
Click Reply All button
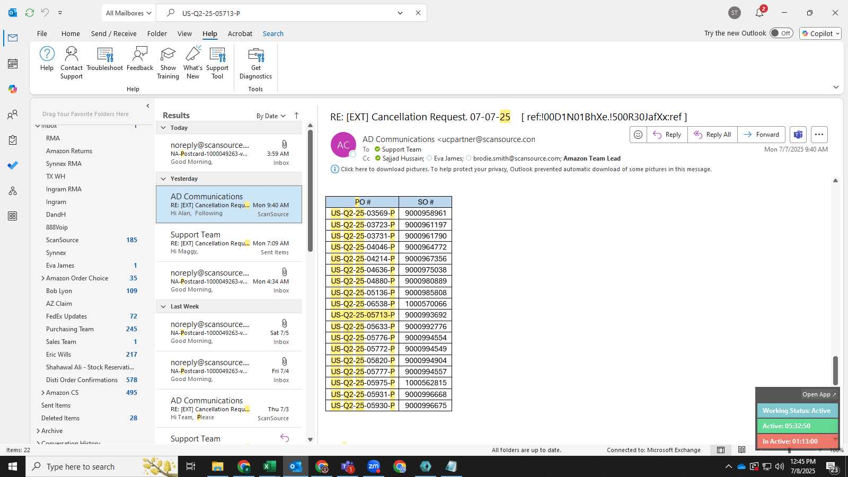pyautogui.click(x=712, y=135)
